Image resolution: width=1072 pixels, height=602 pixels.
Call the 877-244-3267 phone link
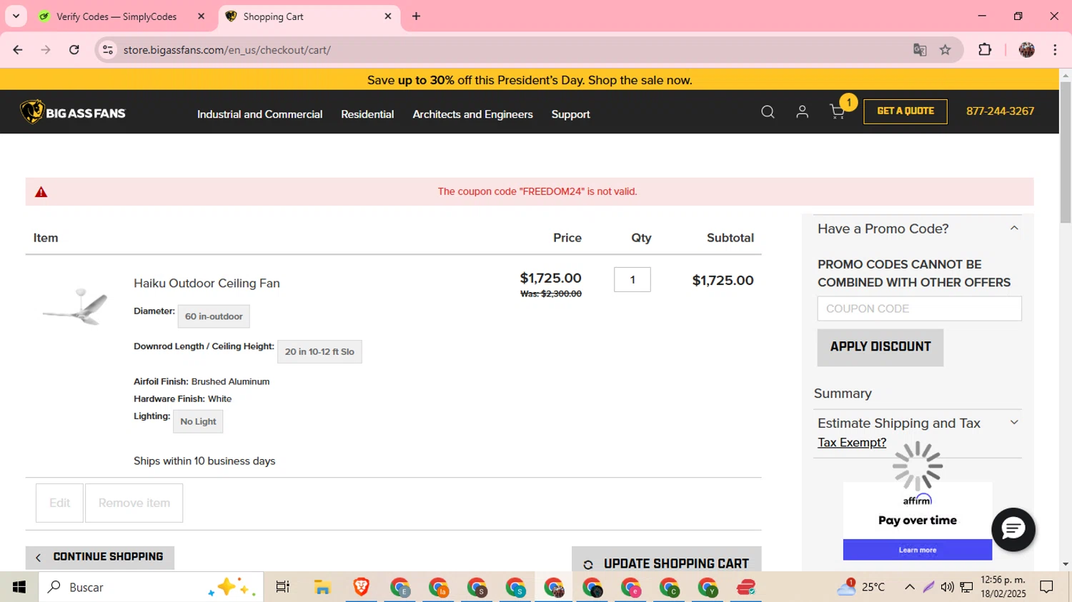point(1000,111)
